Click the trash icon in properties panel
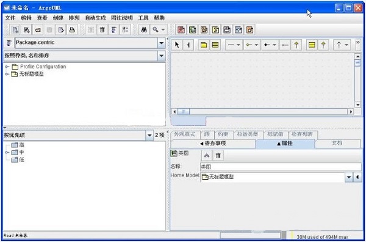 (218, 155)
